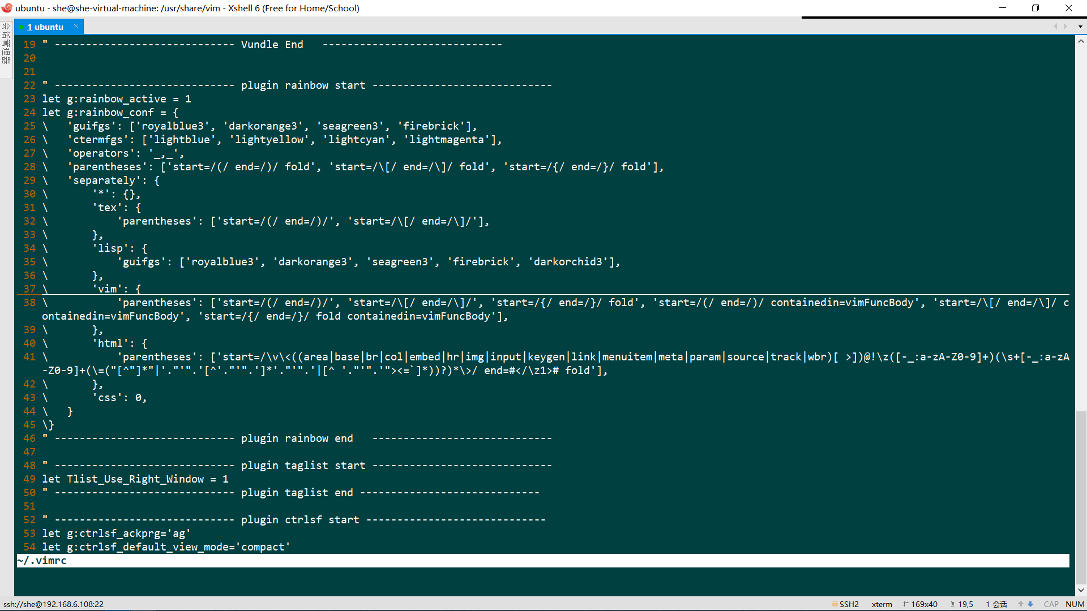The image size is (1087, 611).
Task: Close the ubuntu session tab
Action: tap(76, 26)
